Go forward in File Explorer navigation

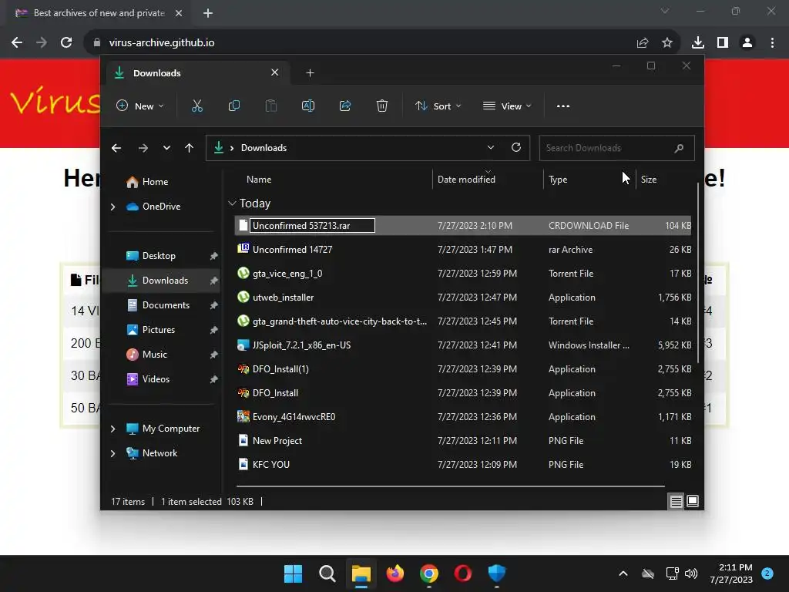coord(143,148)
